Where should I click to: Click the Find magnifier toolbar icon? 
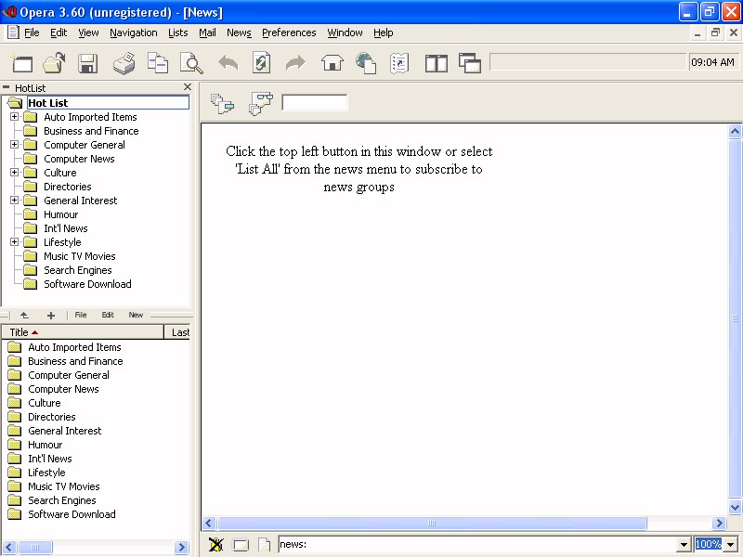[x=191, y=63]
